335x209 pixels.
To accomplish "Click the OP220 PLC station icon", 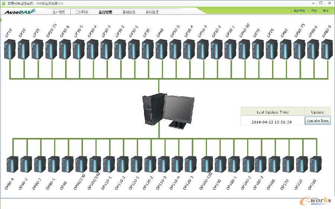I will [315, 164].
